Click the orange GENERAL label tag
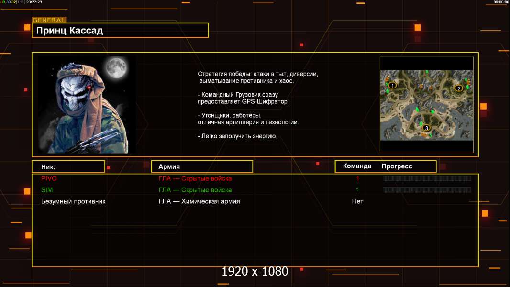The width and height of the screenshot is (510, 287). click(x=49, y=20)
